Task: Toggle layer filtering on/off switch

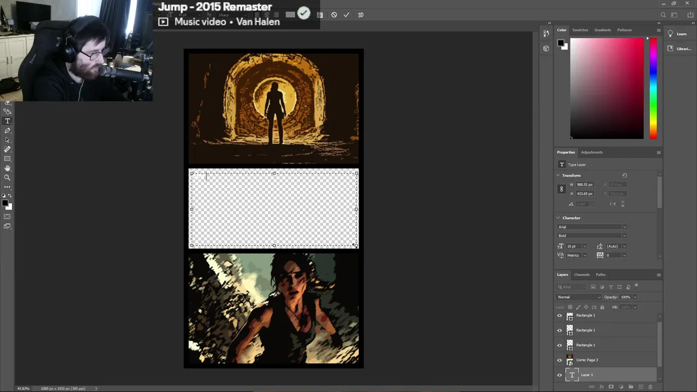Action: tap(636, 286)
